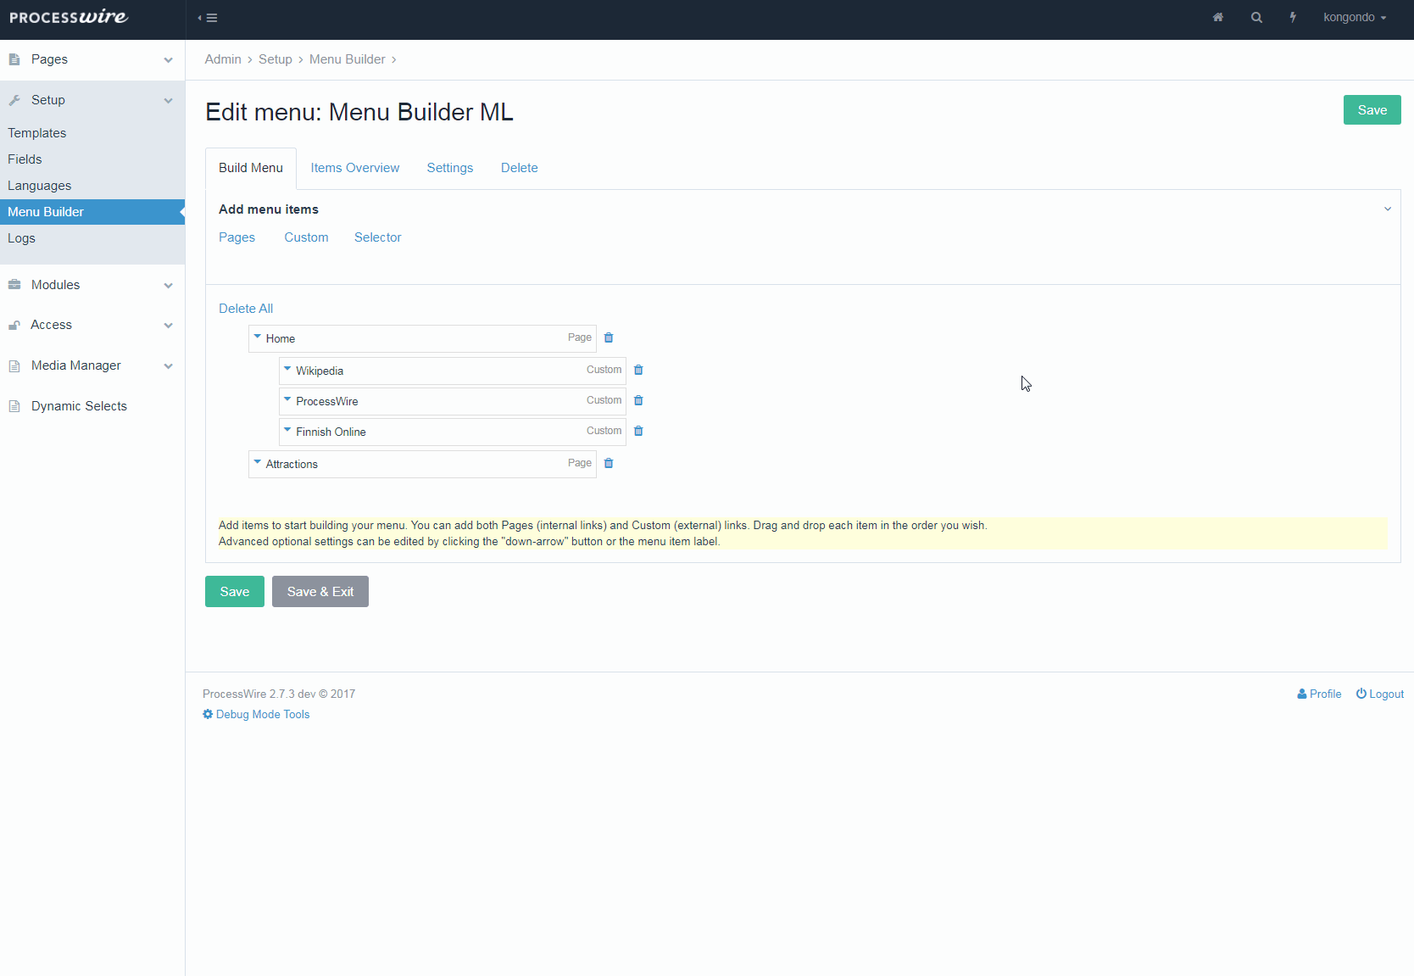This screenshot has width=1414, height=976.
Task: Expand the Finnish Online item settings arrow
Action: [x=288, y=431]
